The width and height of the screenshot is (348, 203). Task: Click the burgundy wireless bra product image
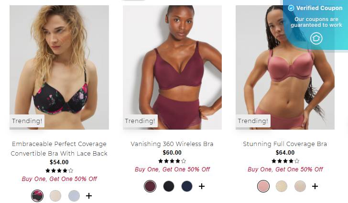[173, 68]
